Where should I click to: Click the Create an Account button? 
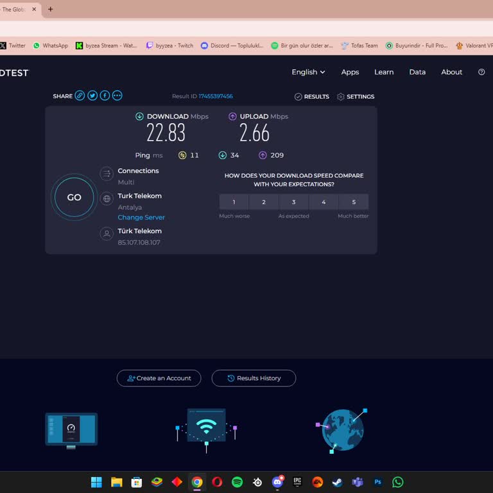click(x=159, y=378)
